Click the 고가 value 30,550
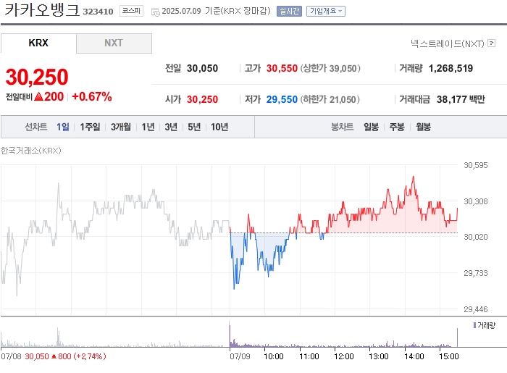507x373 pixels. tap(282, 68)
